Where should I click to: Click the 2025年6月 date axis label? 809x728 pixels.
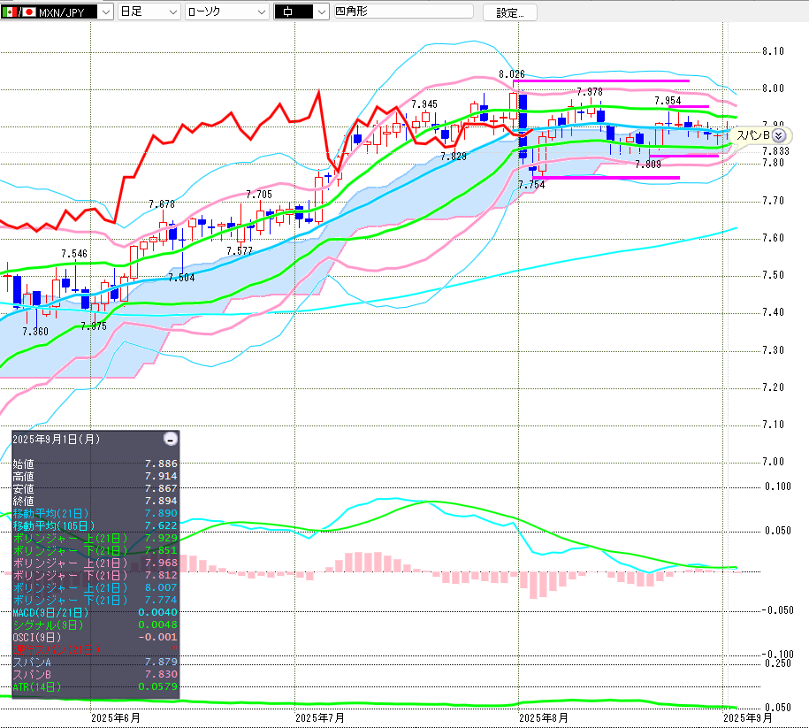click(116, 717)
